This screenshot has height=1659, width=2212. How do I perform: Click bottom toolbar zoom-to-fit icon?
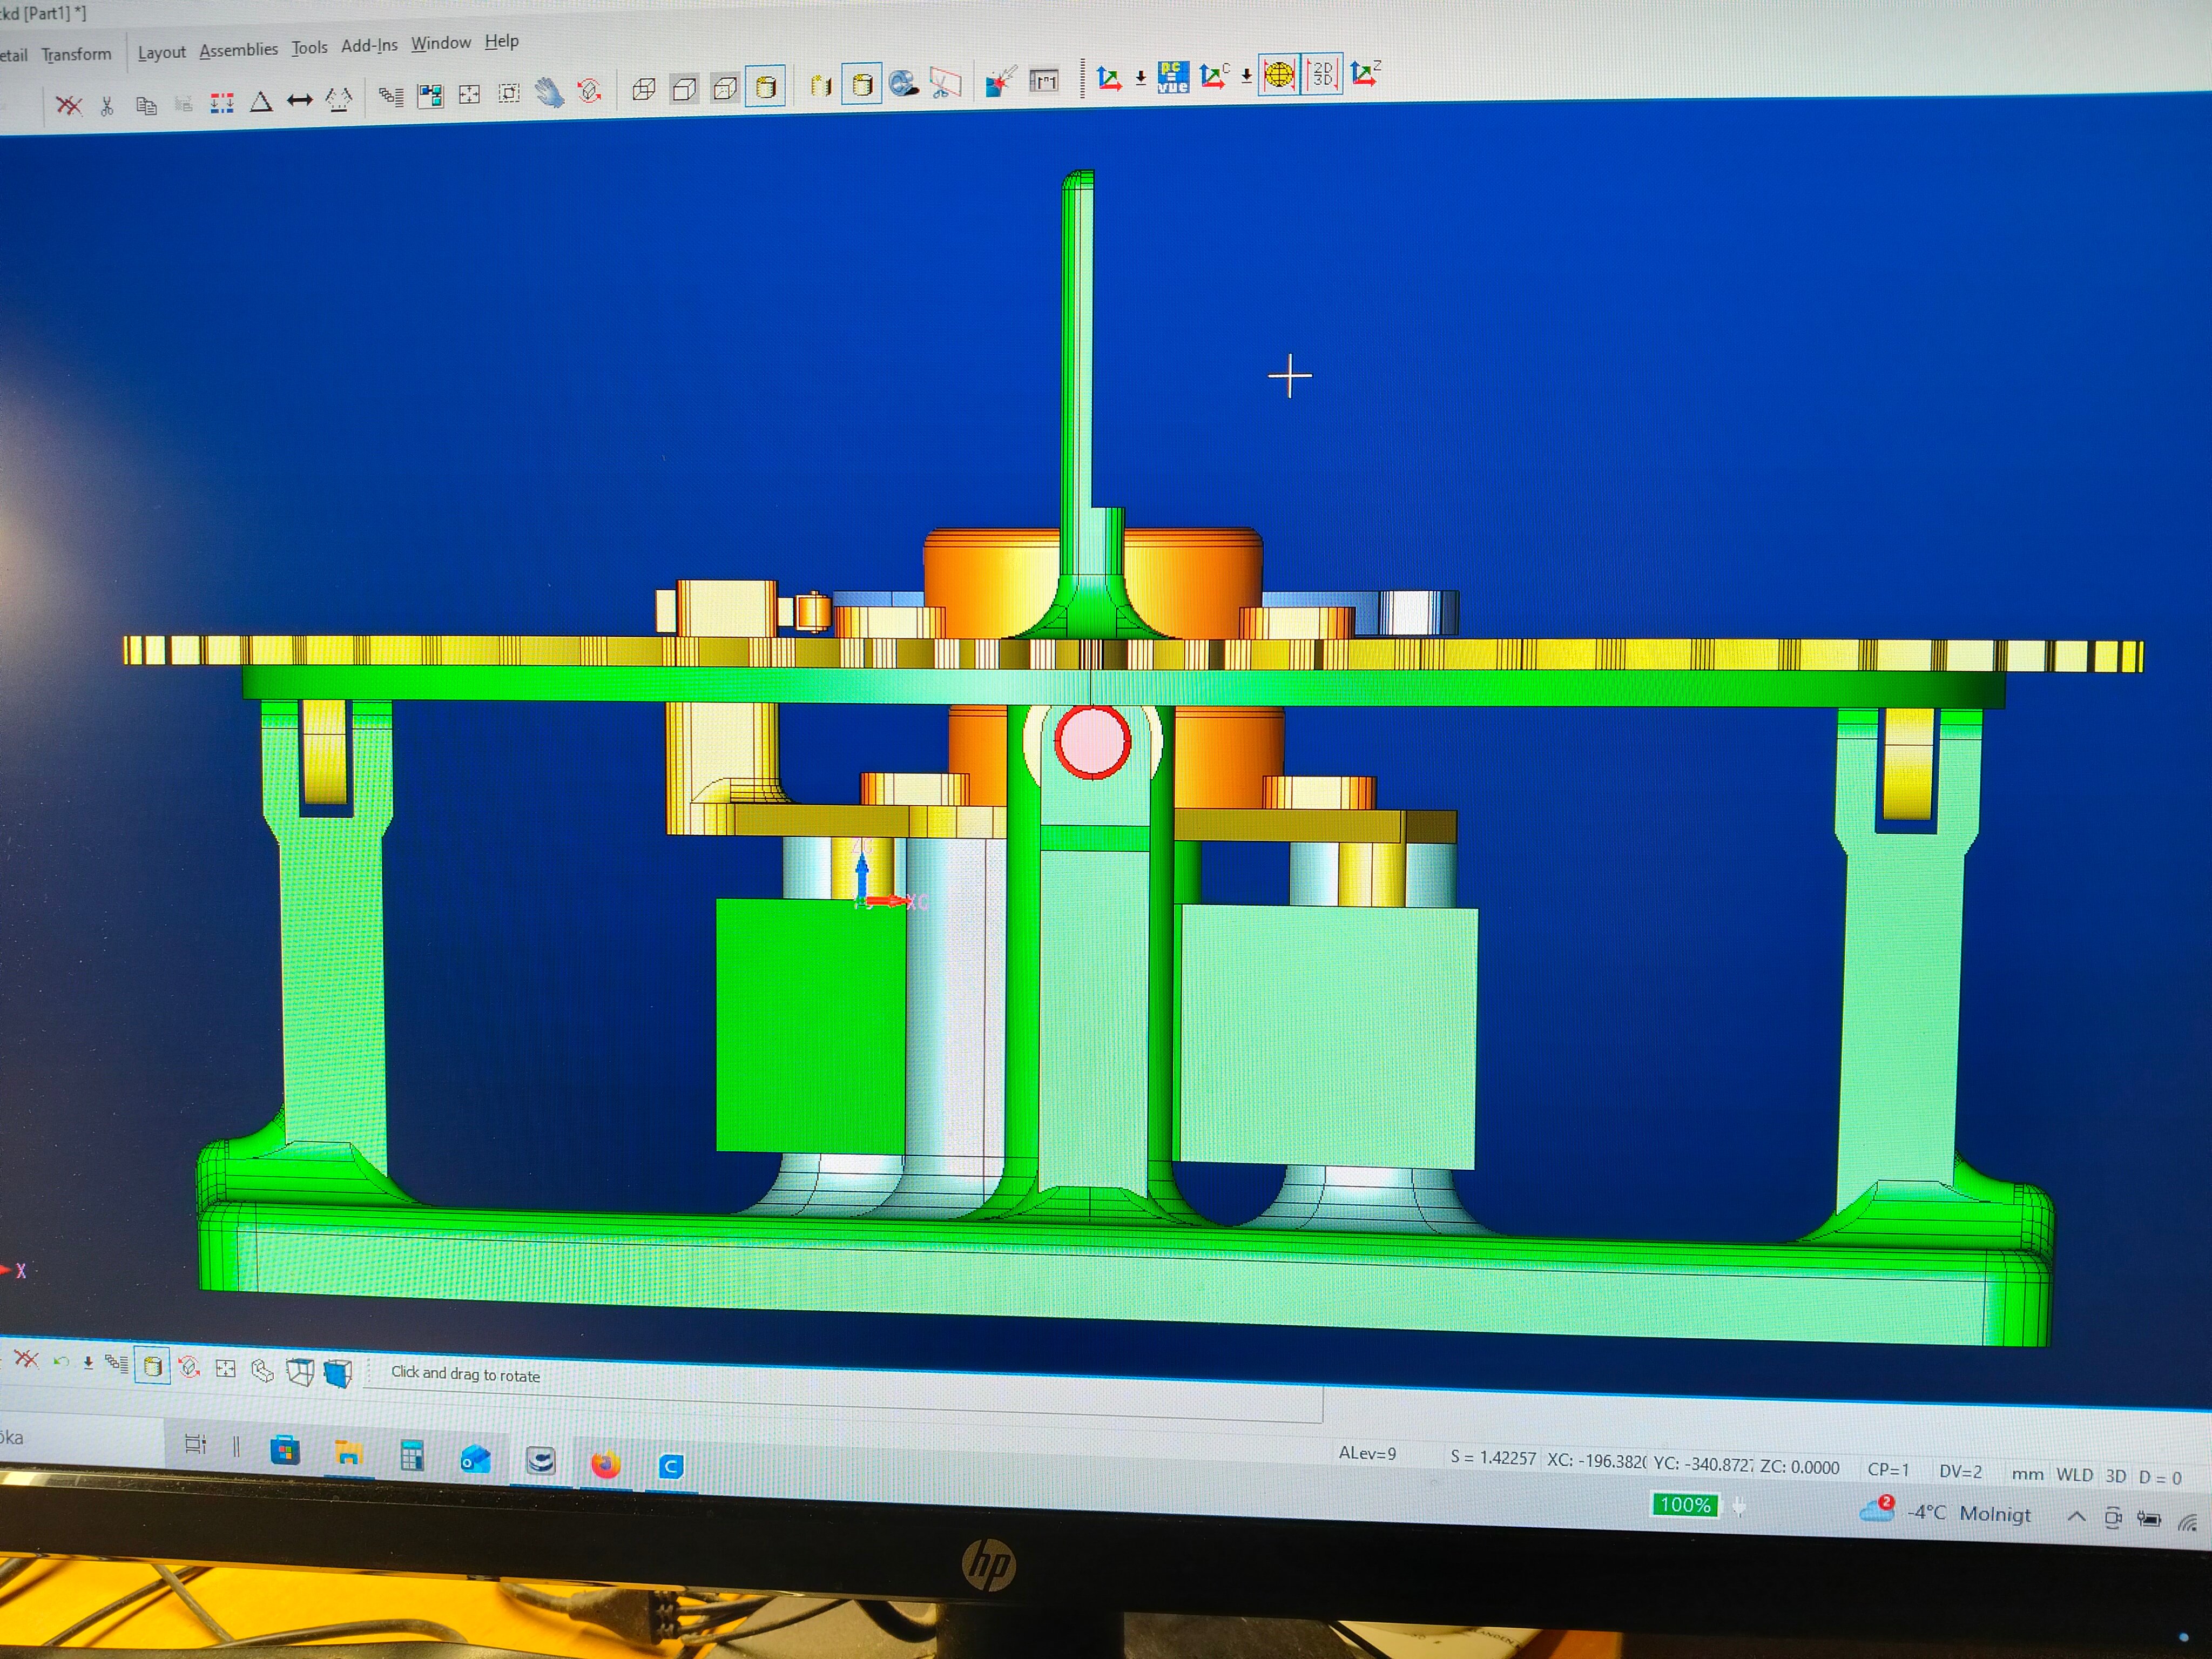pos(226,1368)
